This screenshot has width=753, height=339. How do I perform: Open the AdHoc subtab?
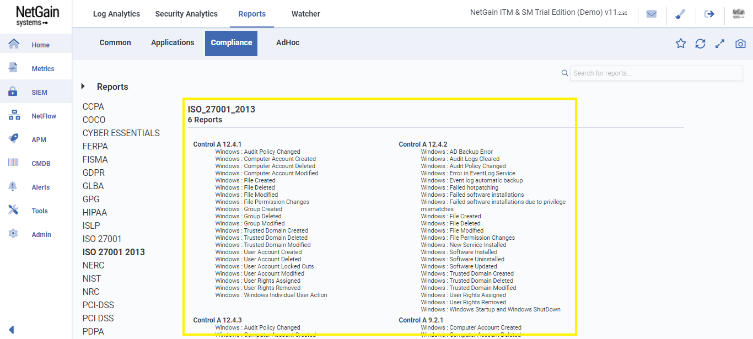(x=288, y=42)
